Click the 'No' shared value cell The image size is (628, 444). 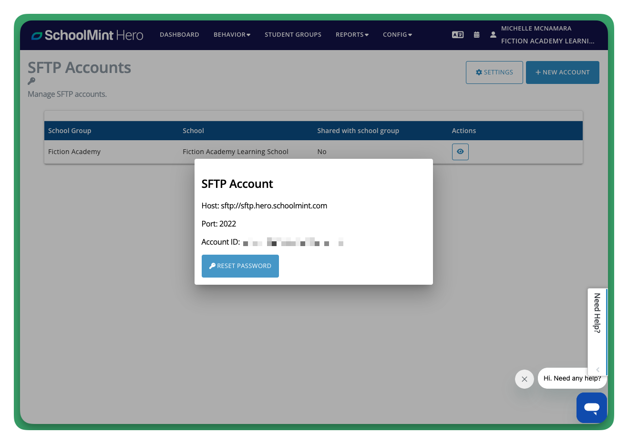(x=322, y=152)
